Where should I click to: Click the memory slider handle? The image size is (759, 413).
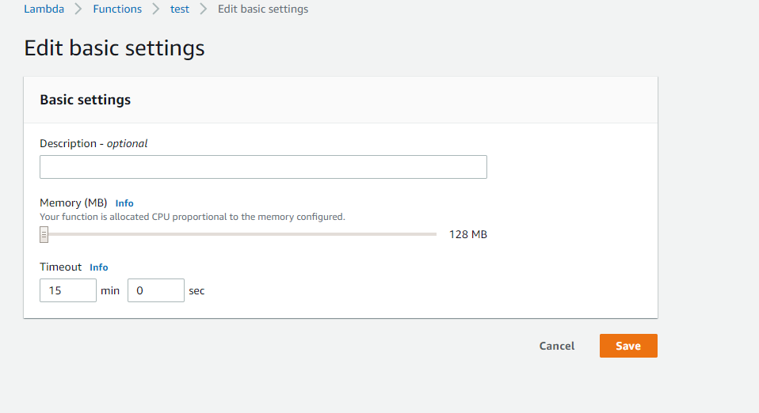click(x=44, y=234)
